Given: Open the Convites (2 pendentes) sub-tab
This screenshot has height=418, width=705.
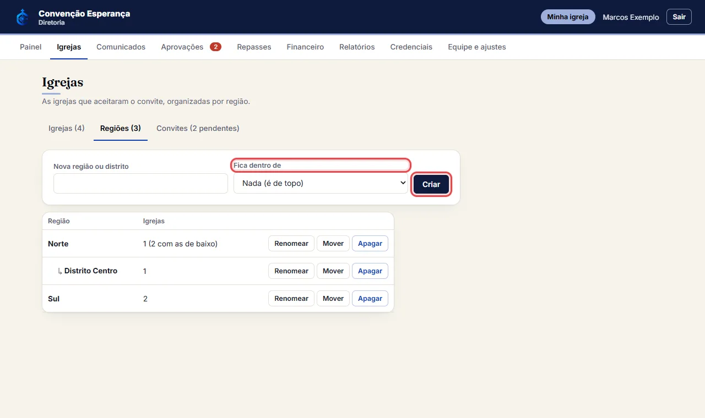Looking at the screenshot, I should pyautogui.click(x=198, y=128).
